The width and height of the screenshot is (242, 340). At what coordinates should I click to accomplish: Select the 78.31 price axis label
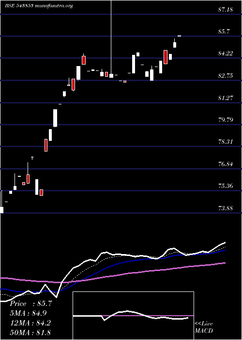(226, 142)
